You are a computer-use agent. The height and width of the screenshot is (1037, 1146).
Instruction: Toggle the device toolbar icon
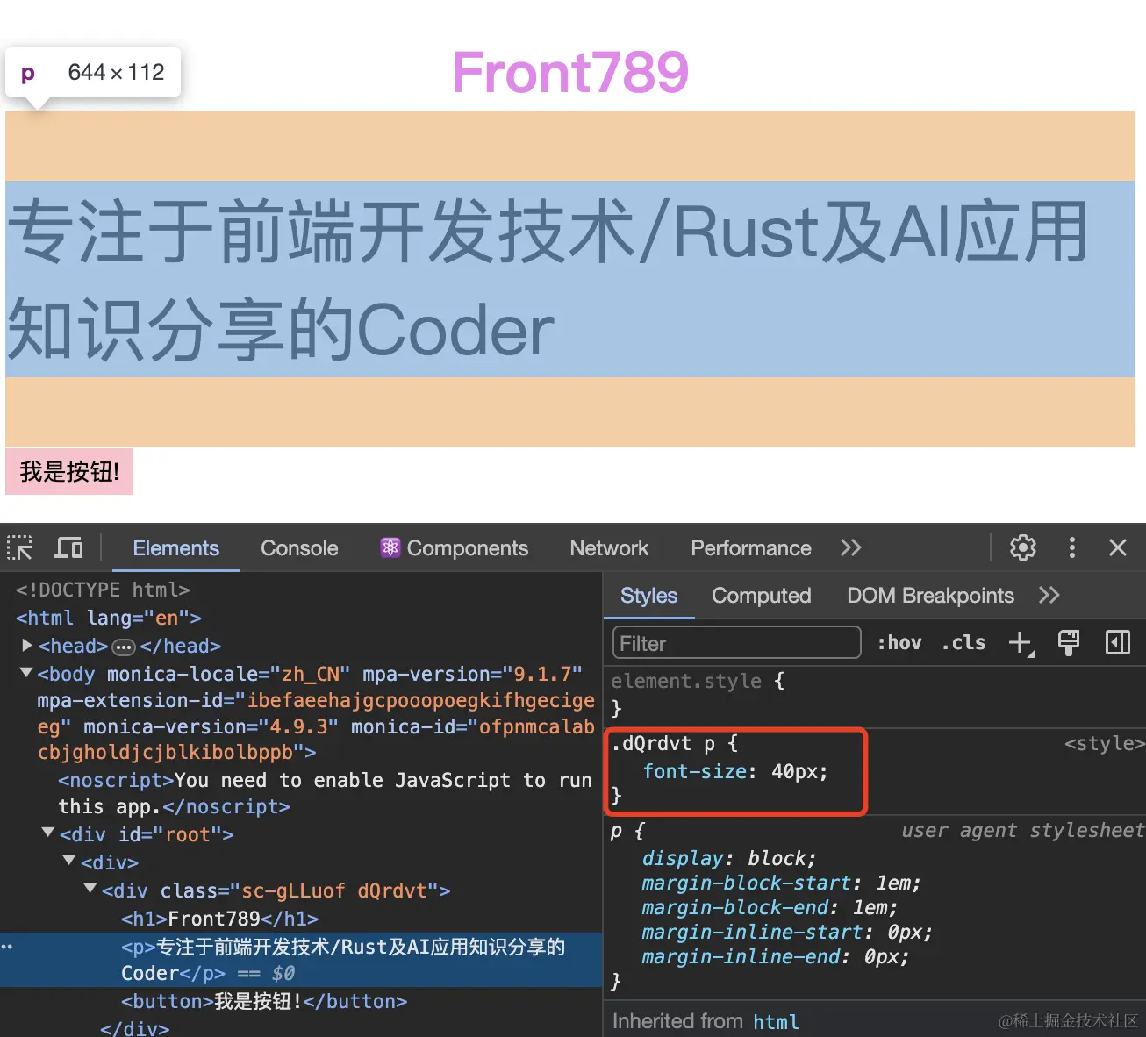[68, 548]
